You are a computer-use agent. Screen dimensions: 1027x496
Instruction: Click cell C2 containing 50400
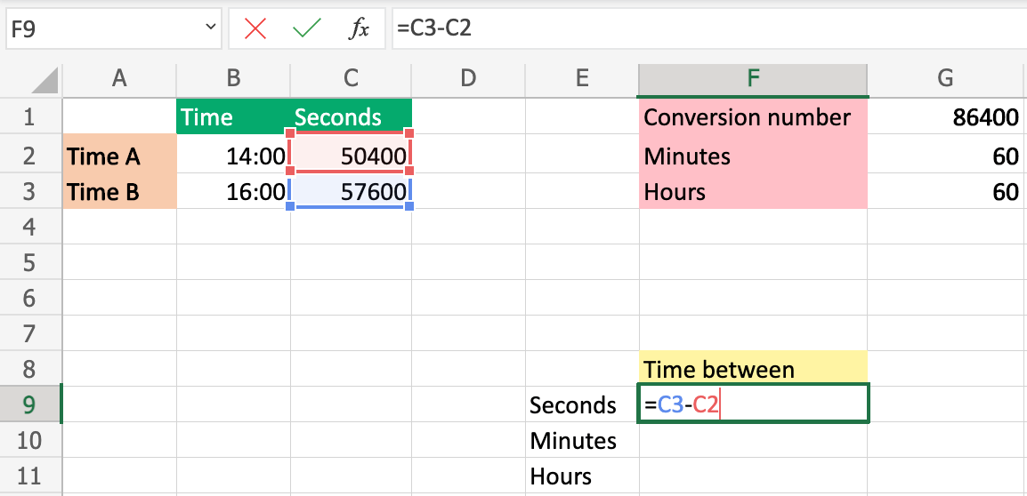(x=351, y=157)
